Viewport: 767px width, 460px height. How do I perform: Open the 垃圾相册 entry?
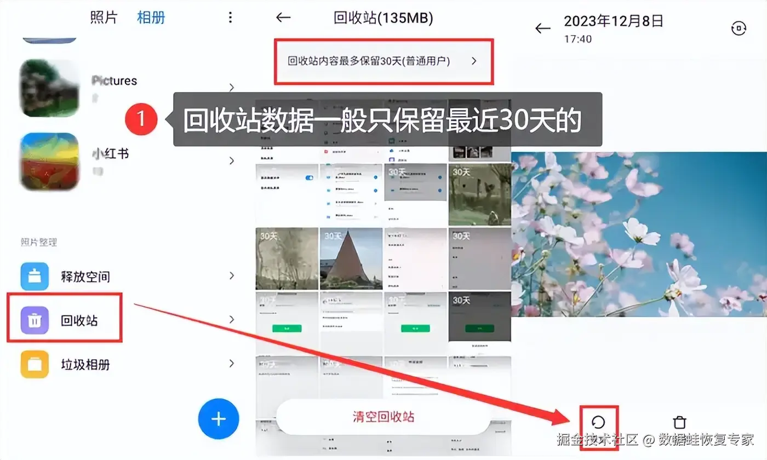[85, 365]
